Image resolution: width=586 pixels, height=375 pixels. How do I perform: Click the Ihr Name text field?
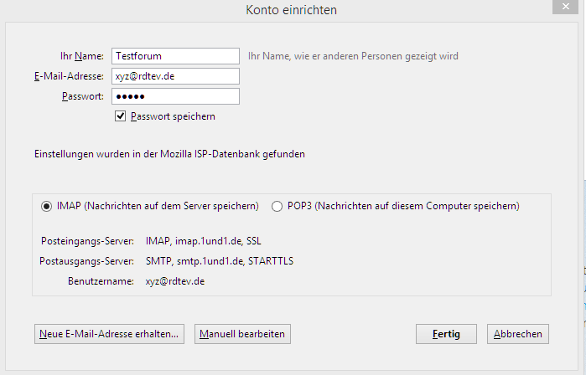pyautogui.click(x=175, y=56)
